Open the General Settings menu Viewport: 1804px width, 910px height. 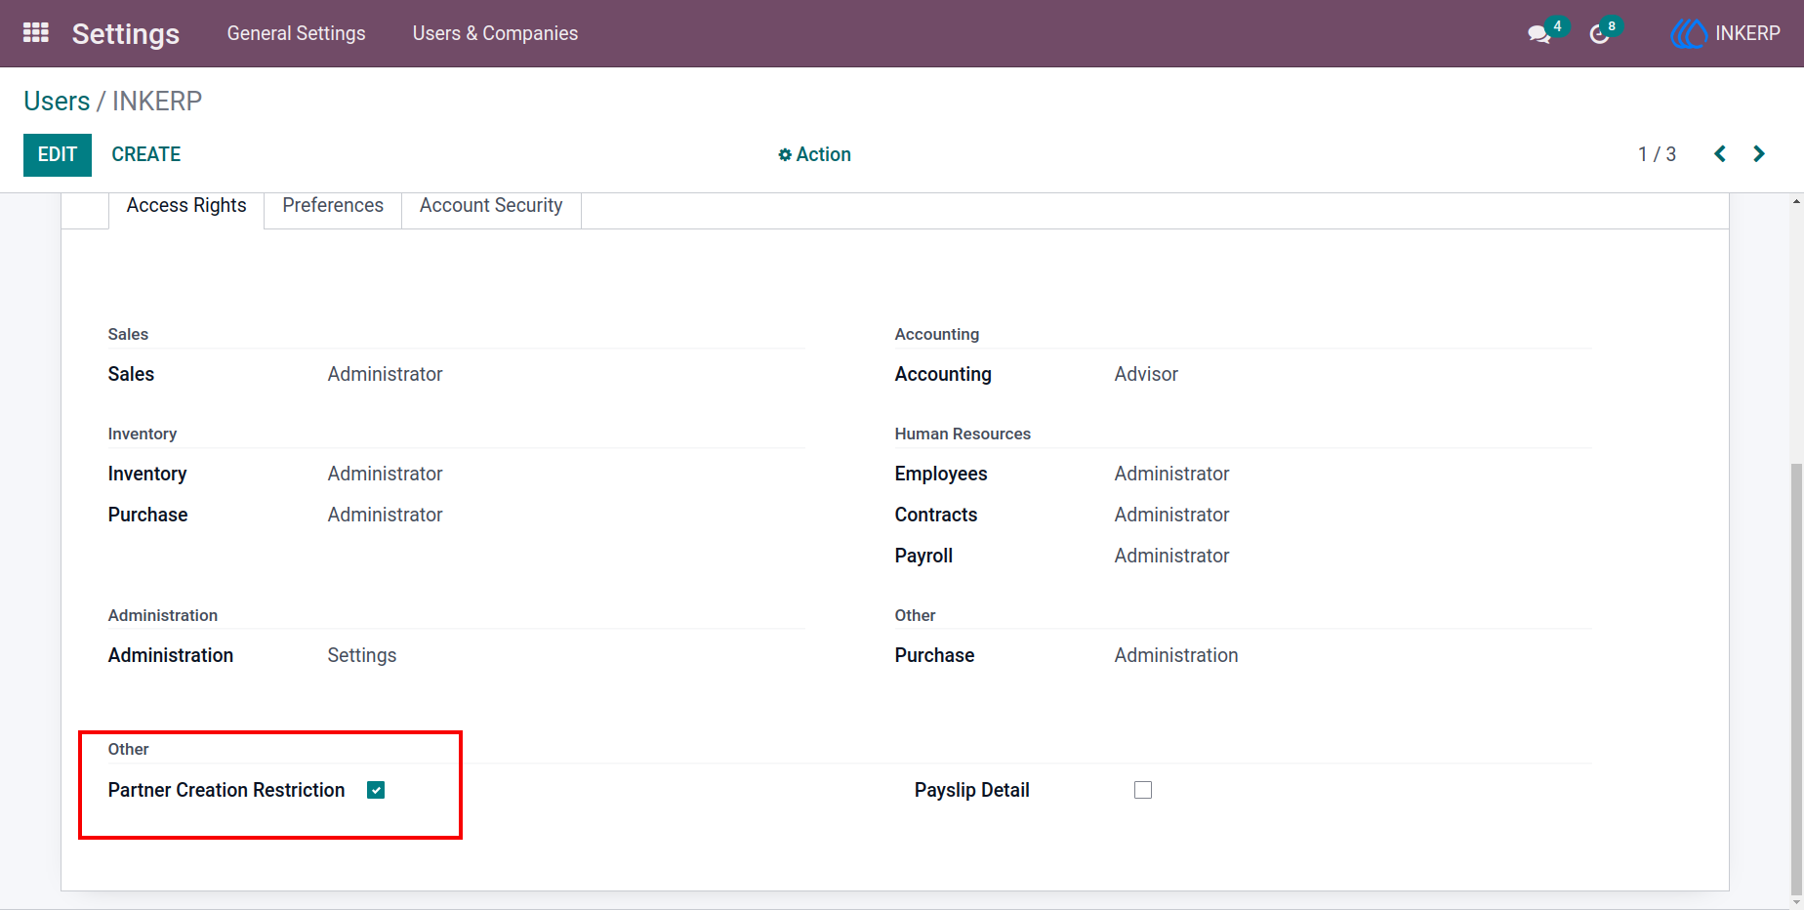(x=297, y=33)
